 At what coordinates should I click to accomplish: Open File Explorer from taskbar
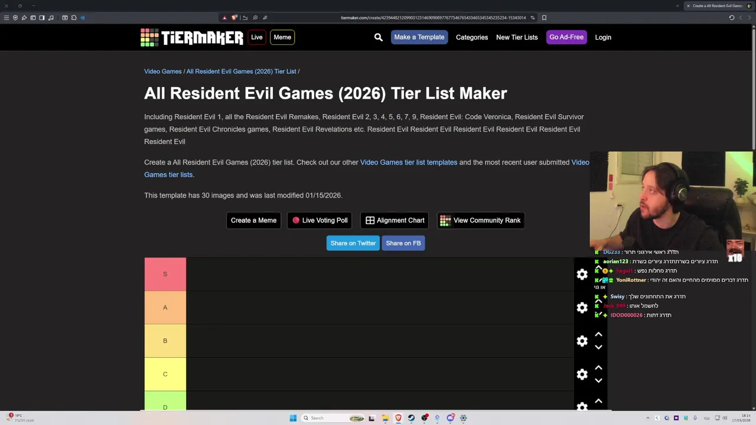(x=385, y=418)
